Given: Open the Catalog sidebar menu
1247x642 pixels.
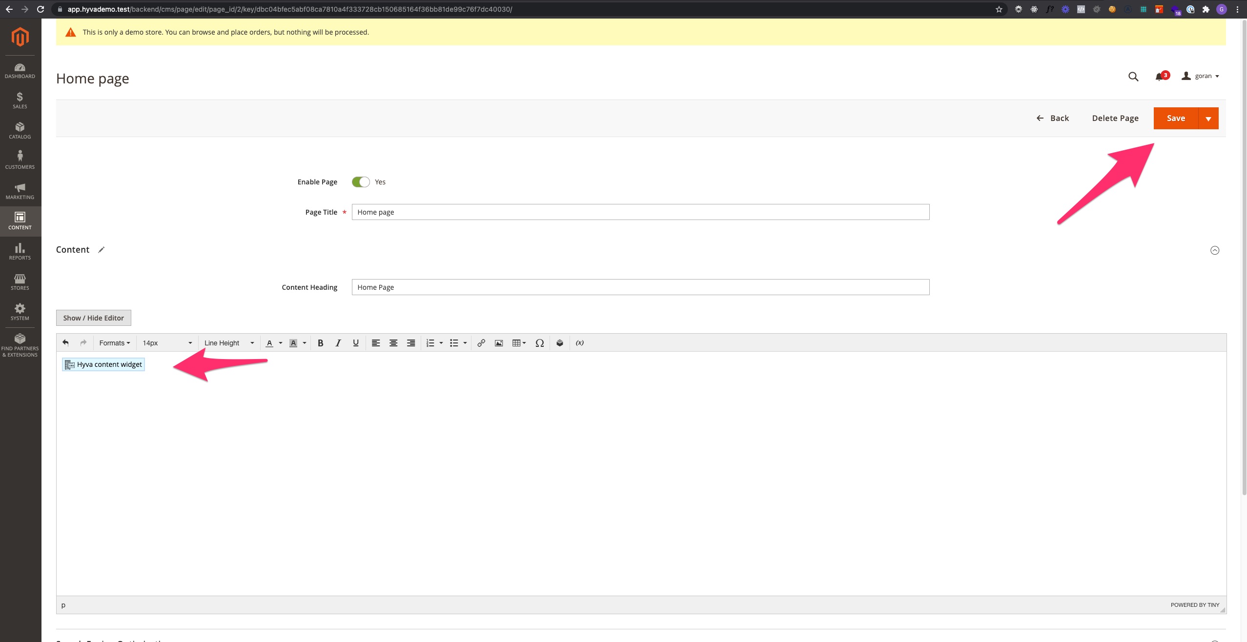Looking at the screenshot, I should 20,131.
